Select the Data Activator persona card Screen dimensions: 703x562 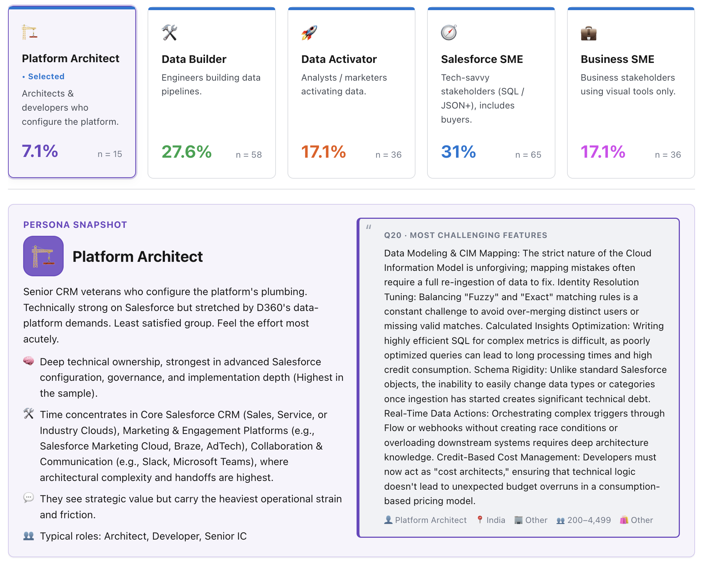351,93
